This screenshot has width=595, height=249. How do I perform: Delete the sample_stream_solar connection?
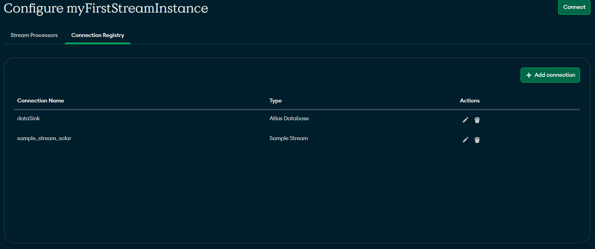point(477,140)
